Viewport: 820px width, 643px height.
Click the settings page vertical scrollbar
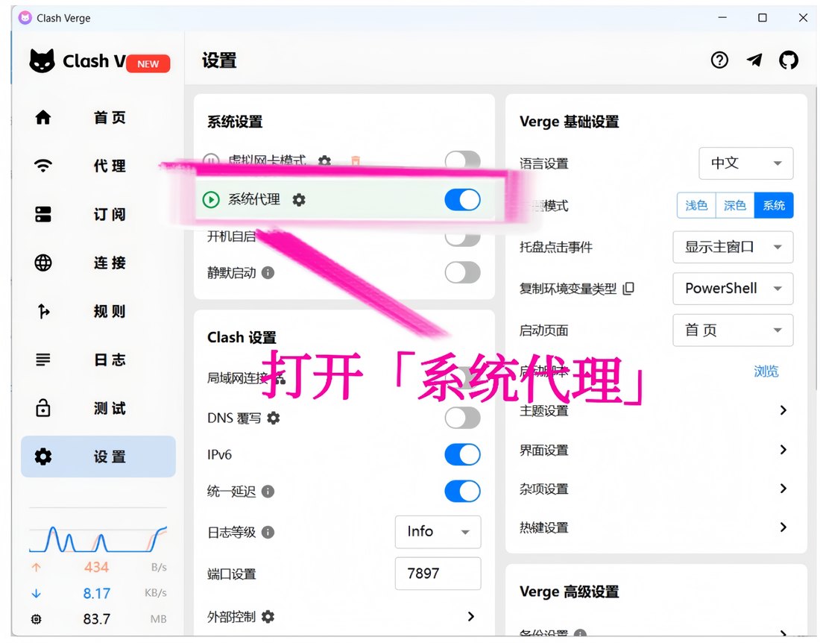(x=815, y=238)
